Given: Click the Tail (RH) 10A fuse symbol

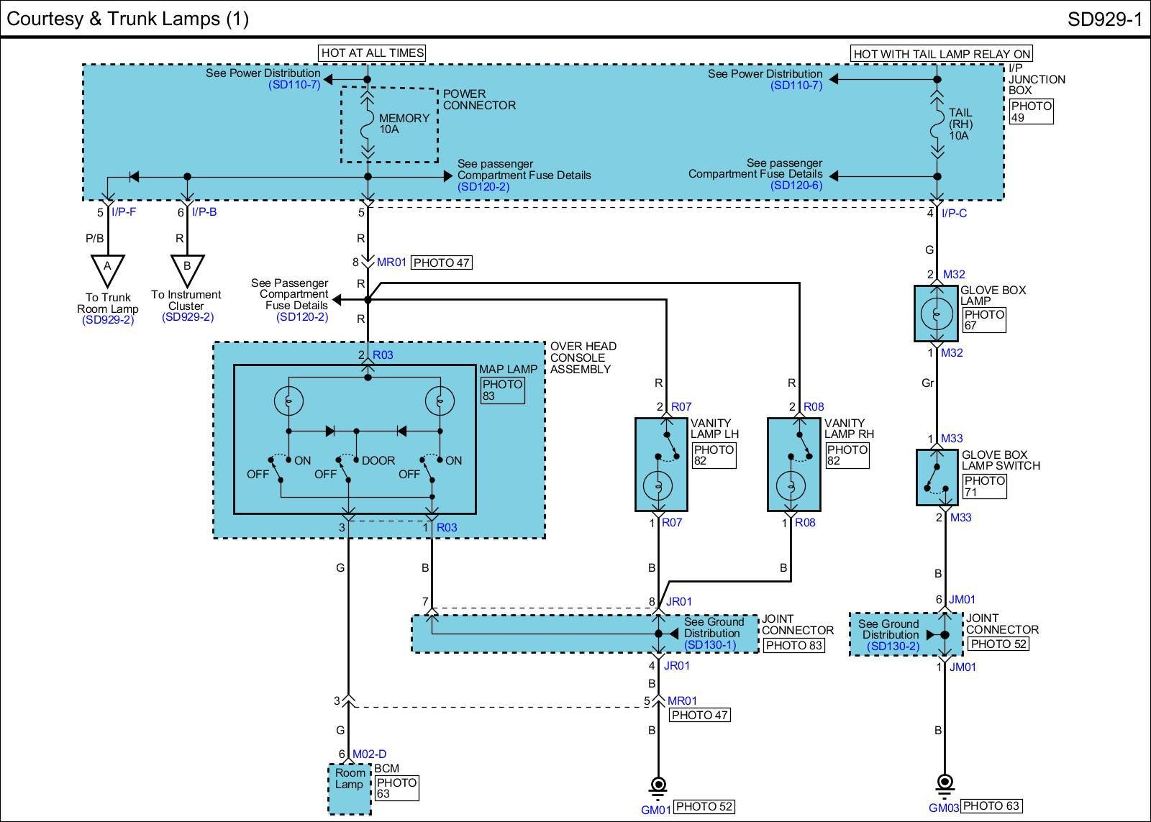Looking at the screenshot, I should point(937,124).
